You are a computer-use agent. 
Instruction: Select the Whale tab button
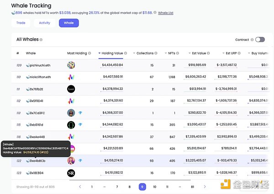(x=68, y=22)
